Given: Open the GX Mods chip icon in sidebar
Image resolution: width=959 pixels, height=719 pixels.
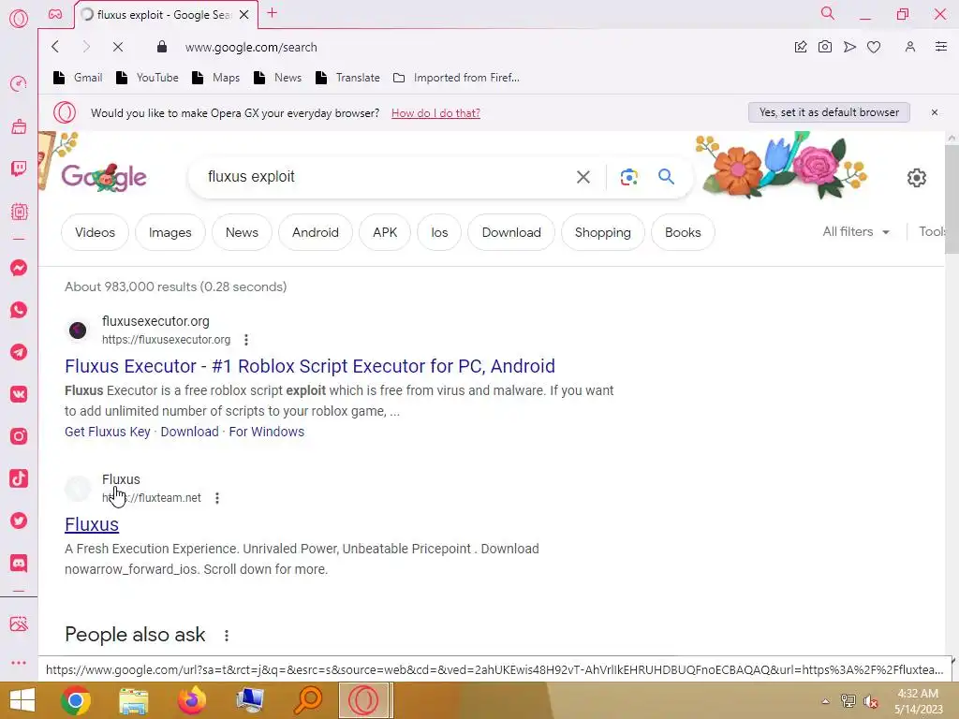Looking at the screenshot, I should [19, 212].
